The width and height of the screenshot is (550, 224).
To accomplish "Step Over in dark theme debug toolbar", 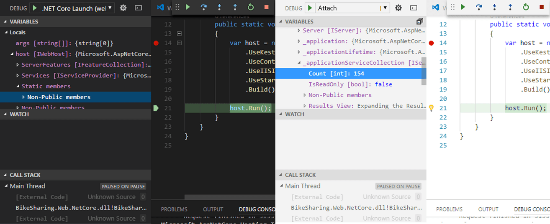I will coord(203,7).
